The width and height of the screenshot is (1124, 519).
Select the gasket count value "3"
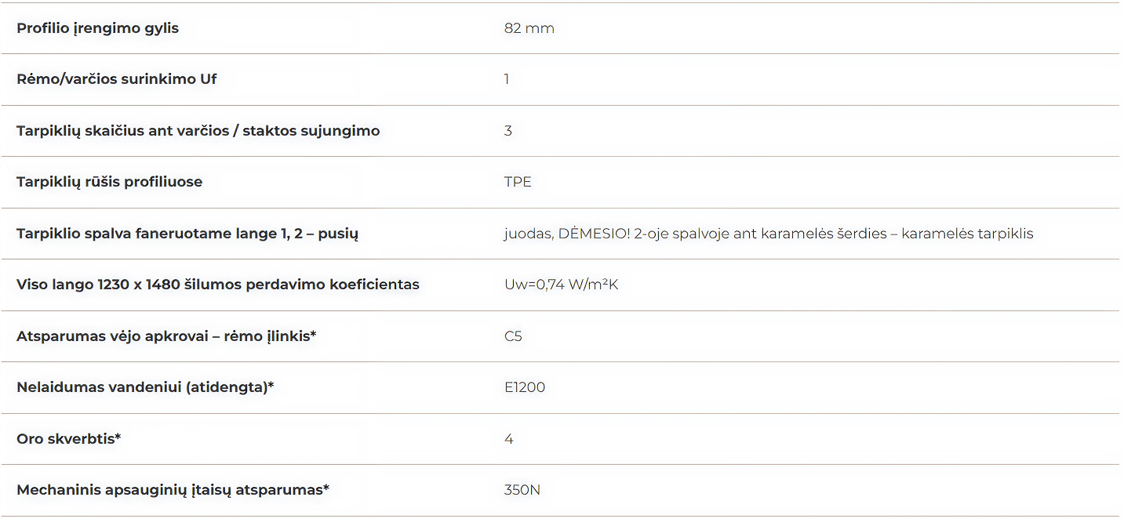(x=508, y=131)
